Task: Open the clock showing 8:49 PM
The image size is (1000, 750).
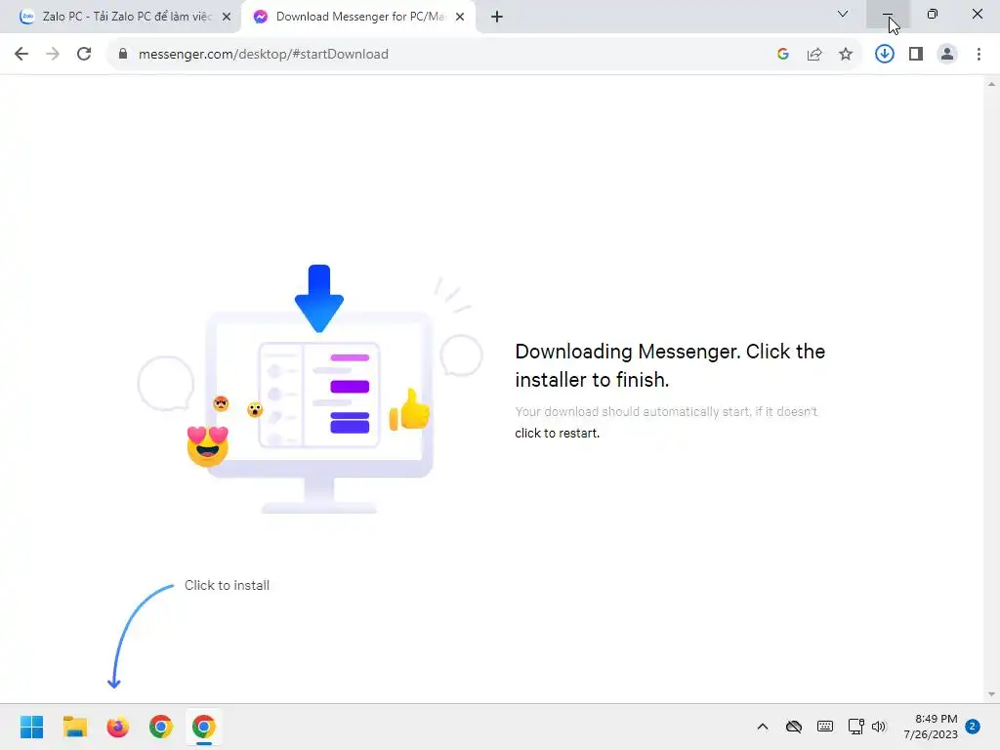Action: point(931,727)
